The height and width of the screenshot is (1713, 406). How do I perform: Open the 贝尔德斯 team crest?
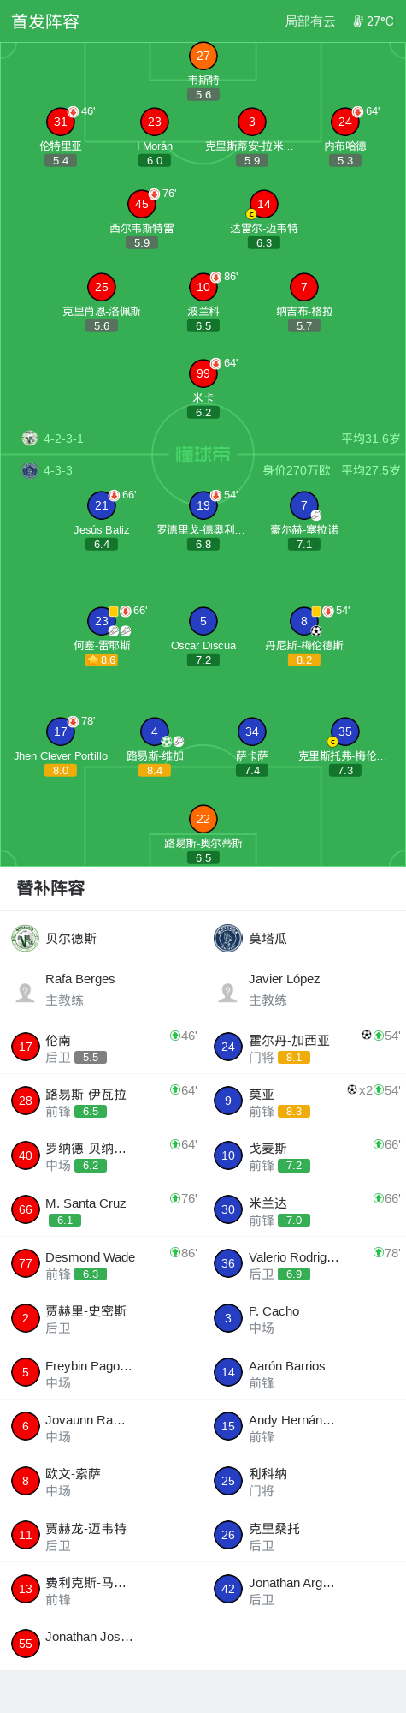coord(26,938)
